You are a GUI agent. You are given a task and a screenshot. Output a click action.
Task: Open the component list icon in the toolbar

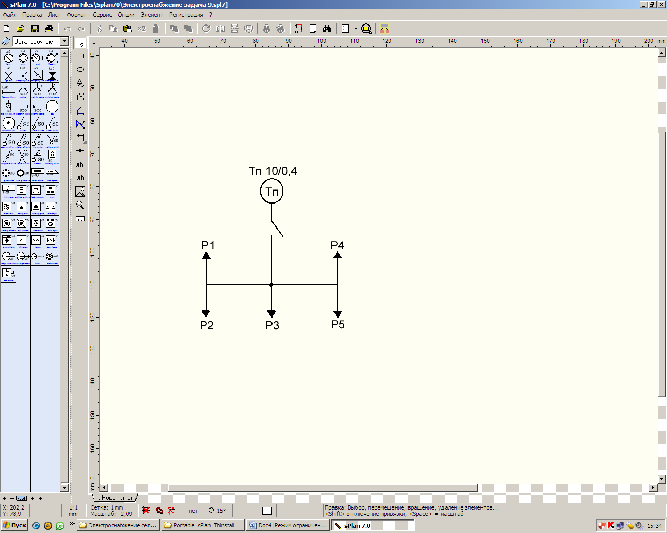pyautogui.click(x=313, y=29)
